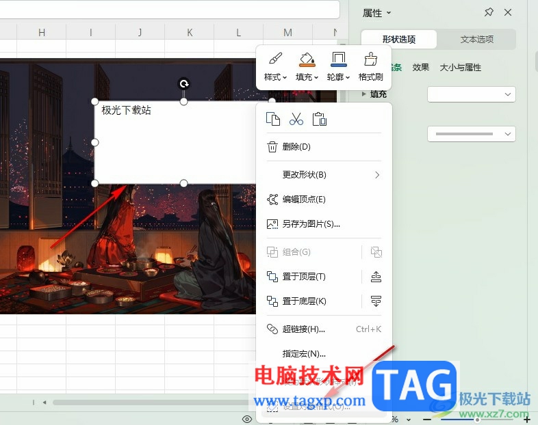Click the 更改形状 submenu arrow
Viewport: 538px width, 425px height.
(x=377, y=175)
